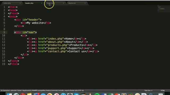
Task: Click the opening body tag on line 4
Action: click(x=13, y=17)
